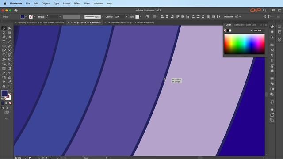The image size is (283, 159).
Task: Reset to default fill and stroke
Action: tap(2, 98)
